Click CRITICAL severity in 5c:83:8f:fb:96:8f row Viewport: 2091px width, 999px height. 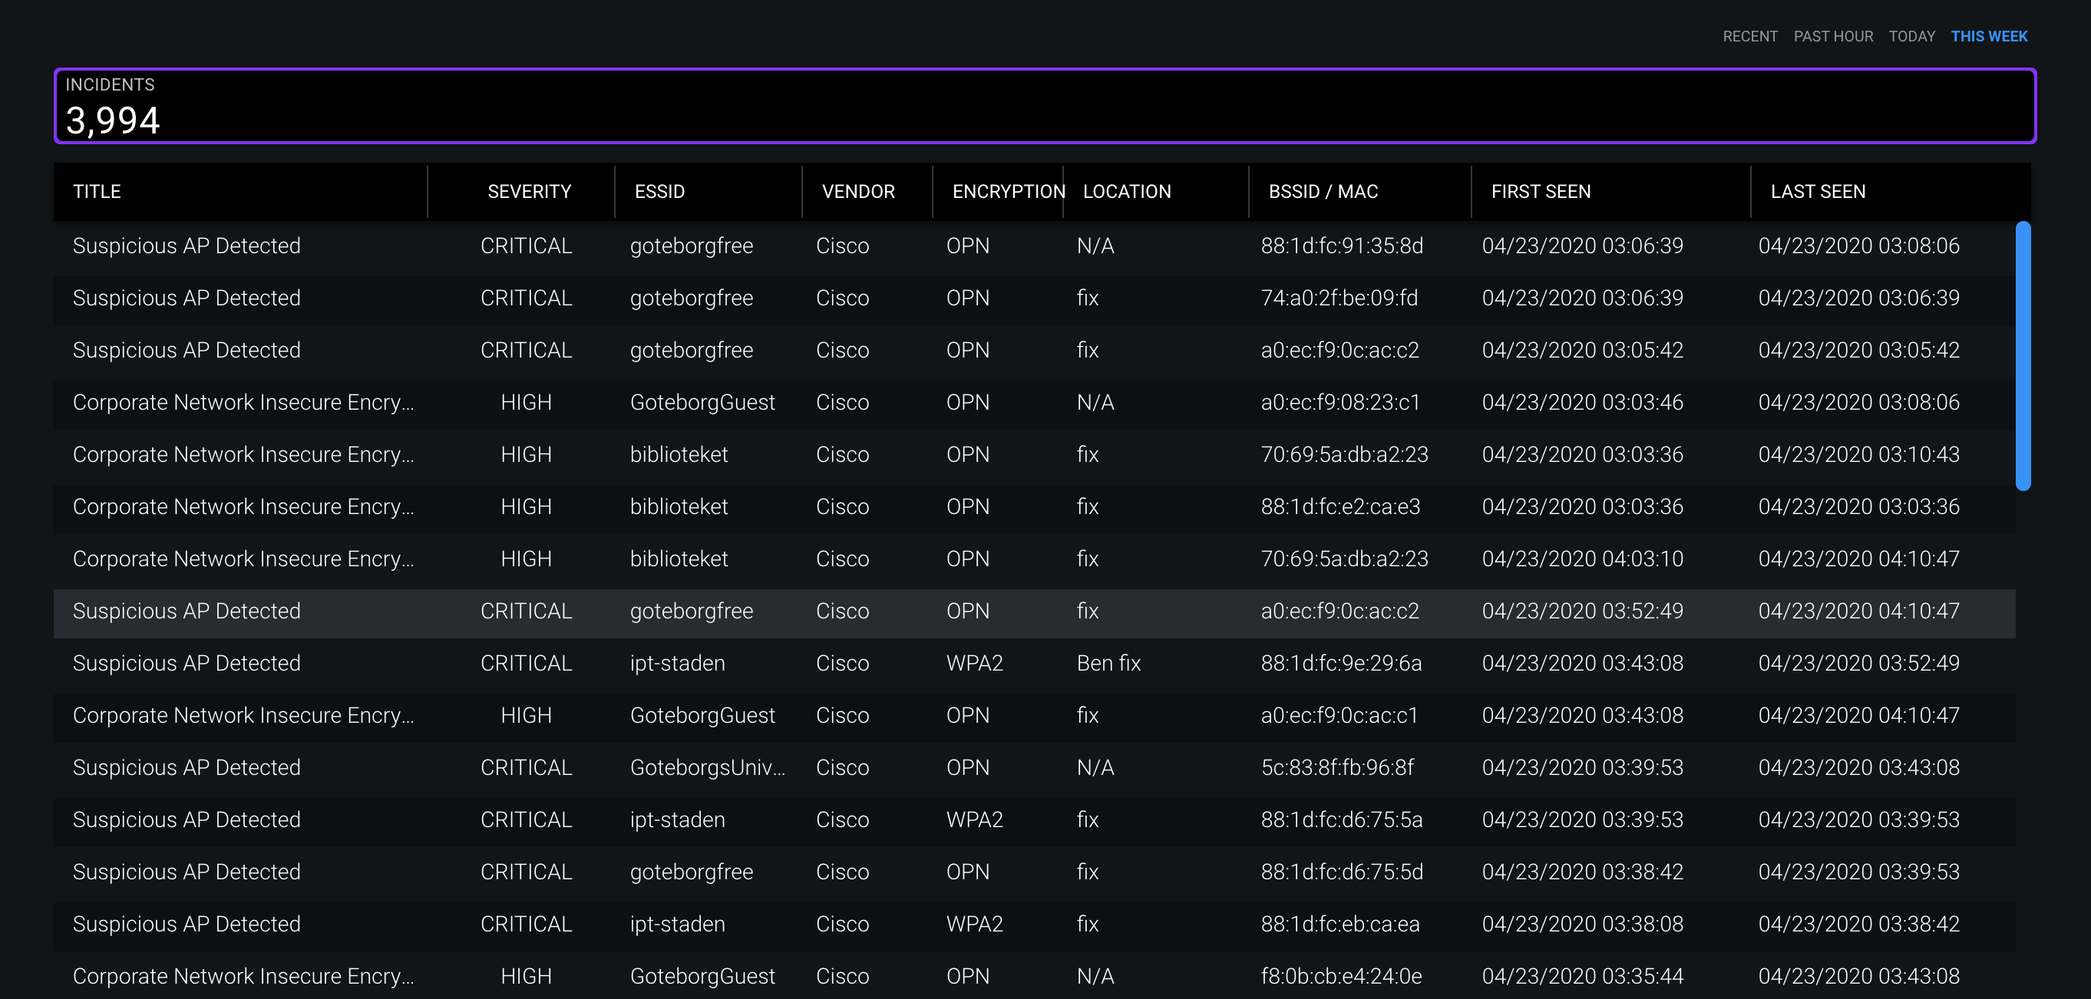click(526, 768)
